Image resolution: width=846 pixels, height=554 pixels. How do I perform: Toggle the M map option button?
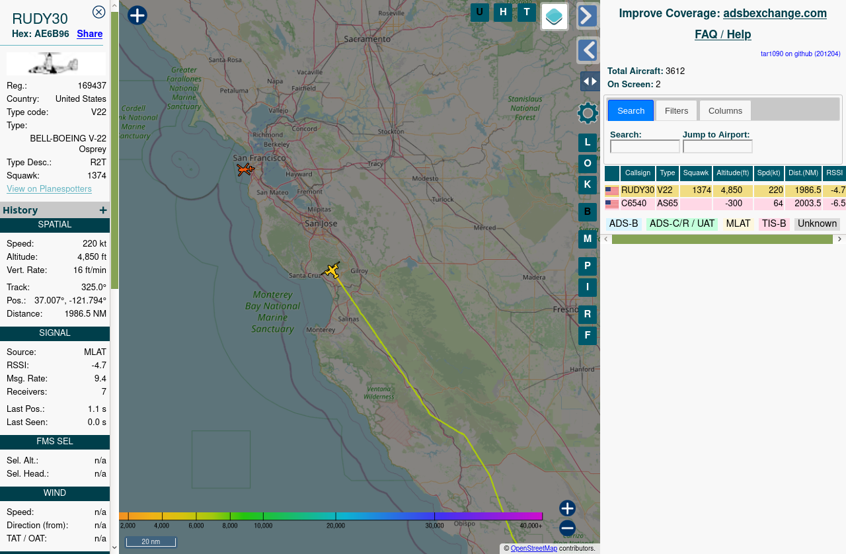[x=588, y=239]
